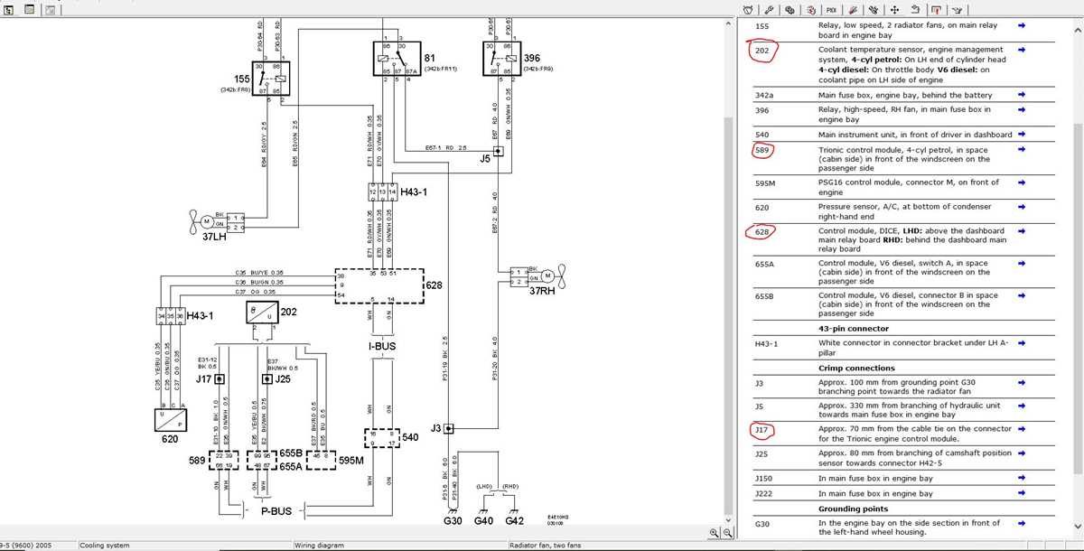Follow blue arrow for DICE module 628
This screenshot has width=1084, height=551.
tap(1021, 231)
